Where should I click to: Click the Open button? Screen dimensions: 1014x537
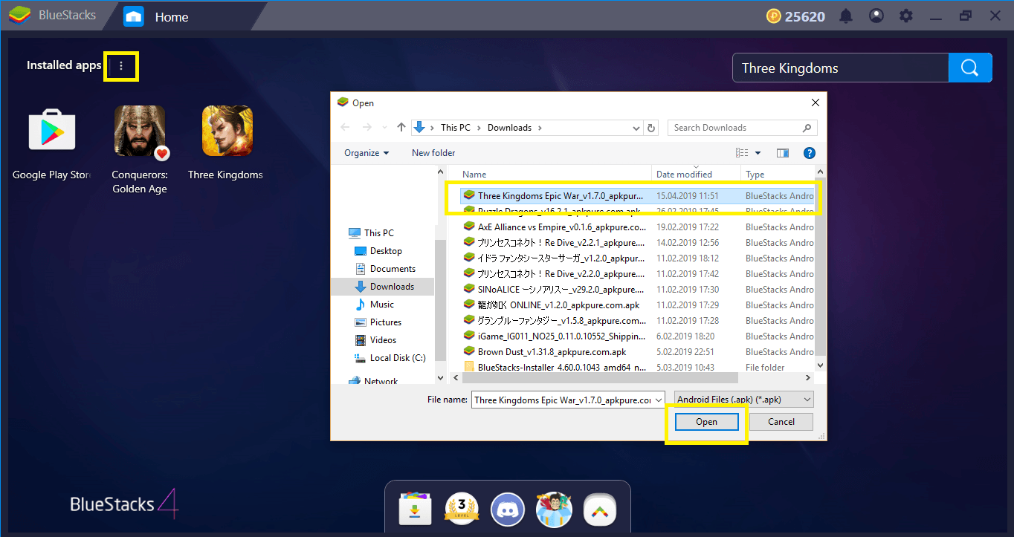(x=706, y=422)
